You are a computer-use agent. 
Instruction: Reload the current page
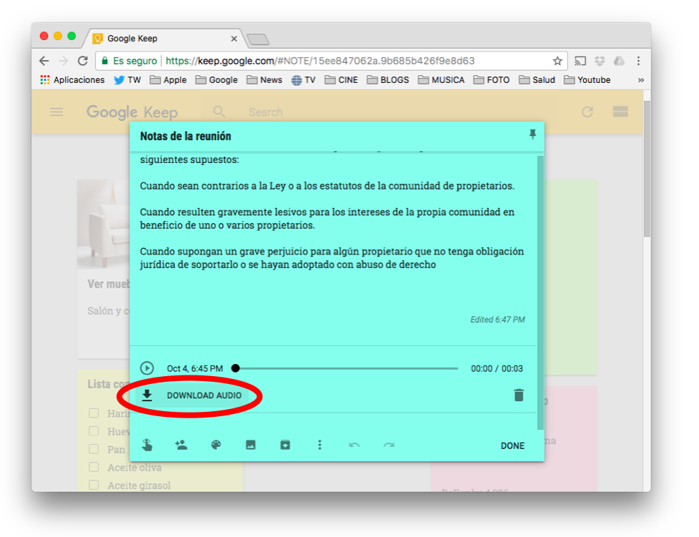(x=83, y=61)
